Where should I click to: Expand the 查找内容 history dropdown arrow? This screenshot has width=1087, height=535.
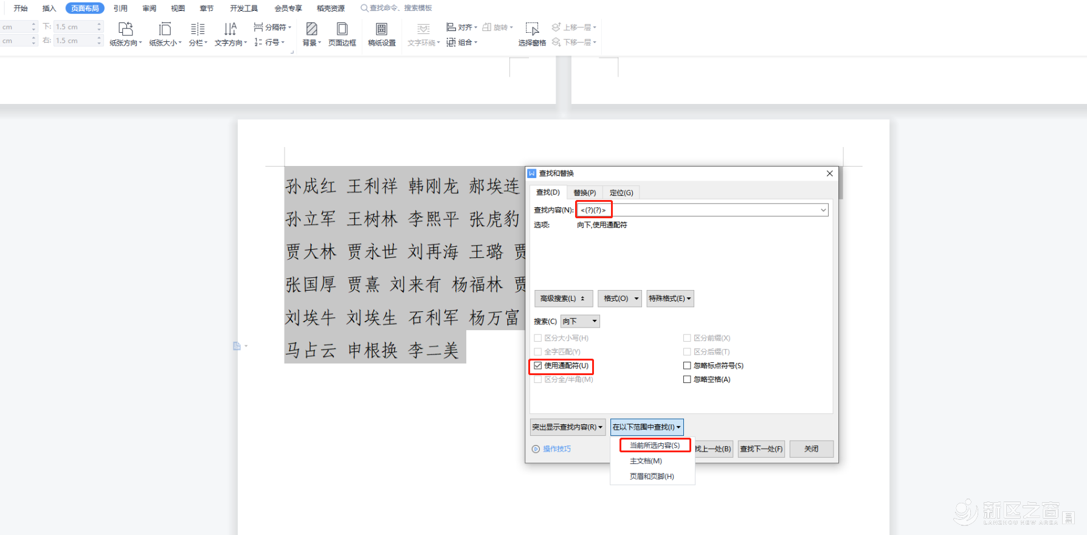pyautogui.click(x=823, y=210)
